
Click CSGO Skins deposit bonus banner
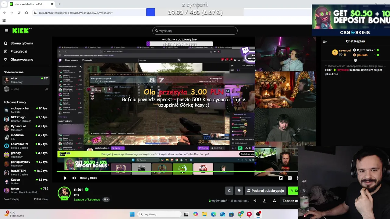351,20
